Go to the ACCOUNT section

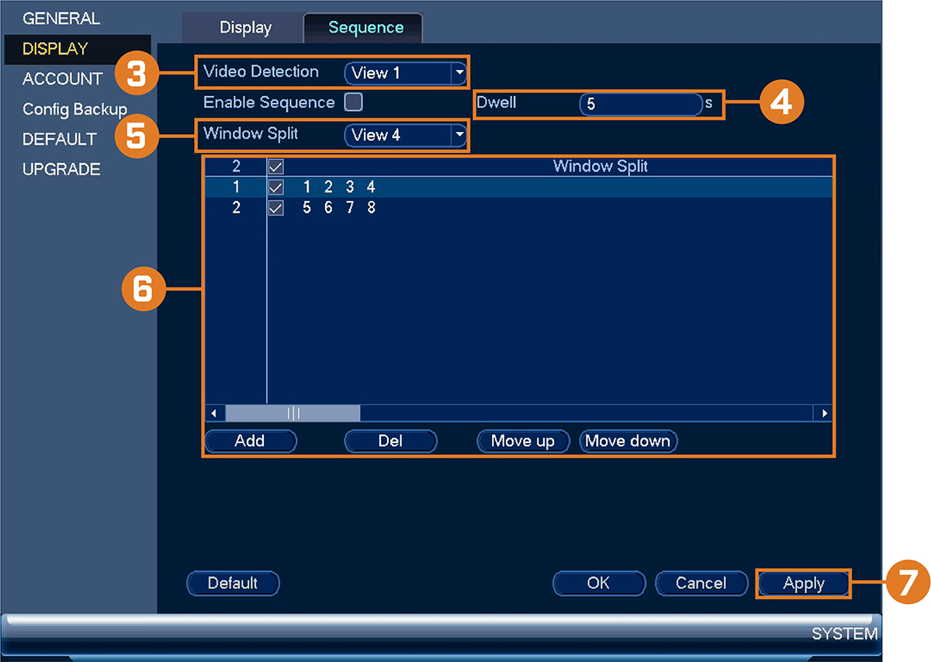[x=62, y=78]
